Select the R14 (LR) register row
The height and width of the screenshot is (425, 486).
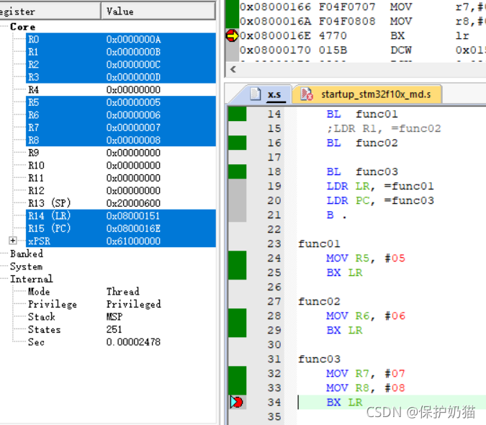[121, 216]
